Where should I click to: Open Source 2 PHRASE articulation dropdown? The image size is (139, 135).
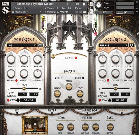113,45
